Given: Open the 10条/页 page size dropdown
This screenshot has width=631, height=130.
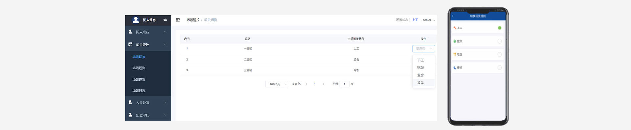Looking at the screenshot, I should (276, 84).
